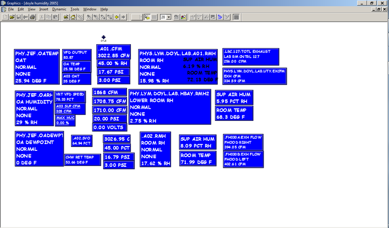Viewport: 389px width, 228px height.
Task: Click the PHY.JEF.OATEMP outside air temperature block
Action: point(37,67)
